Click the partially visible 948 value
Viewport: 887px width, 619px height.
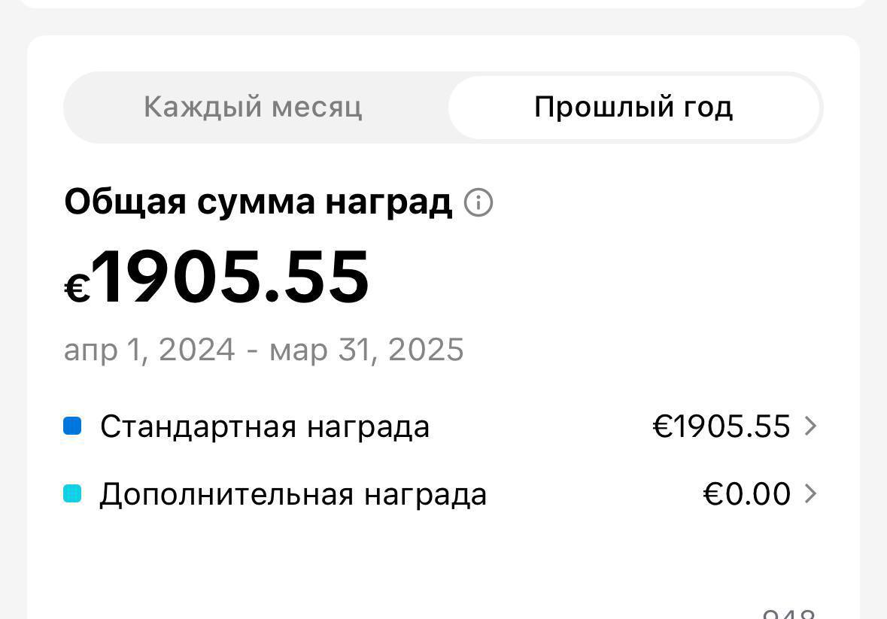pos(788,613)
